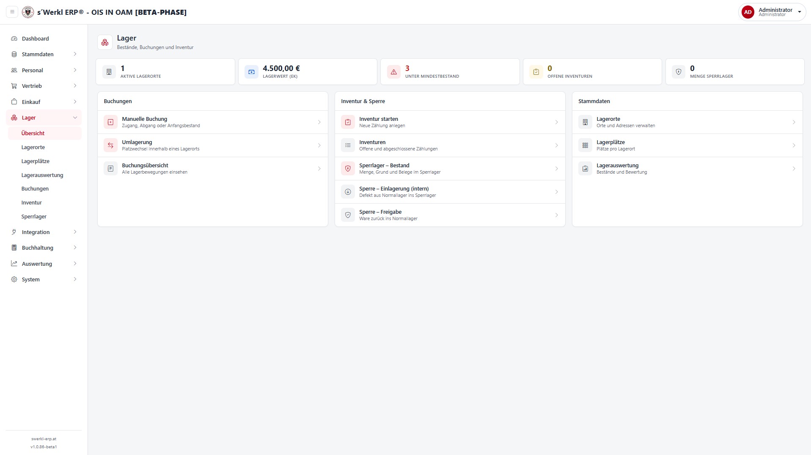Click the warning triangle icon for Unter Mindestbestand
The height and width of the screenshot is (455, 811).
point(394,72)
